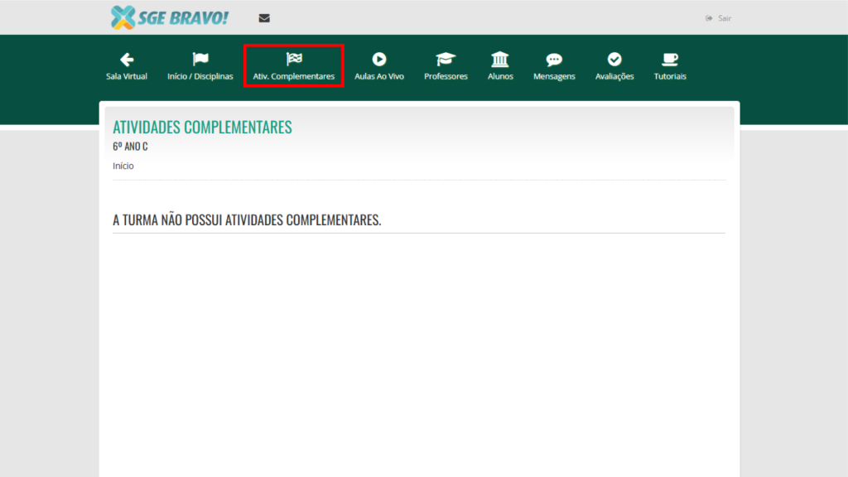
Task: Log out using the Sair link text
Action: tap(725, 18)
